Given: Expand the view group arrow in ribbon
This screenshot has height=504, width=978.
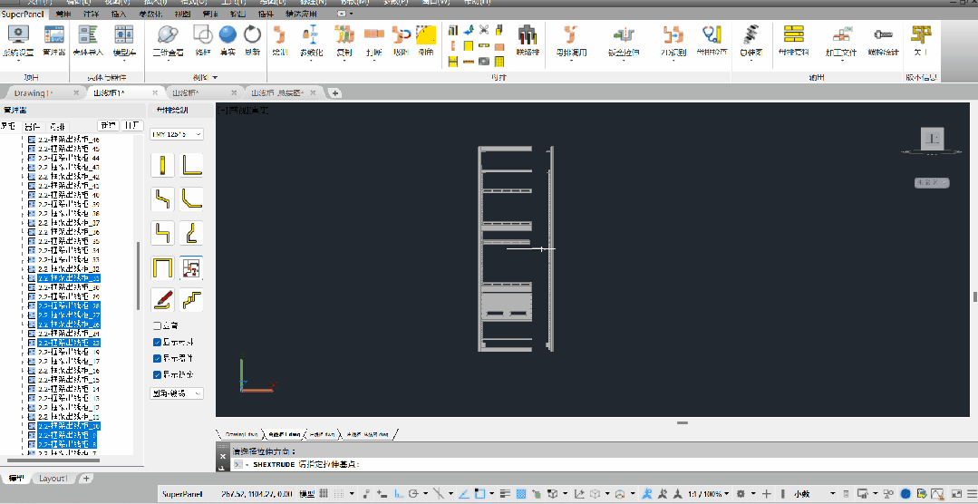Looking at the screenshot, I should [x=215, y=77].
